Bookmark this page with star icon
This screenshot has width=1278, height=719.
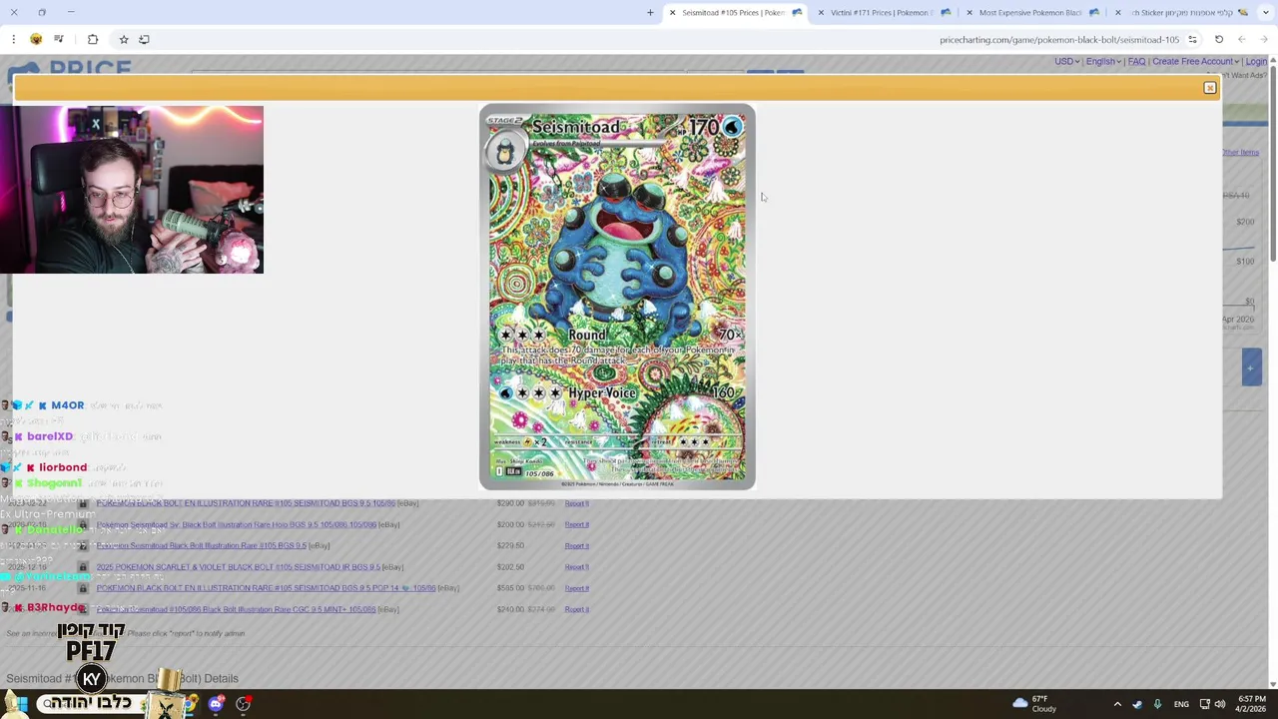pos(124,39)
